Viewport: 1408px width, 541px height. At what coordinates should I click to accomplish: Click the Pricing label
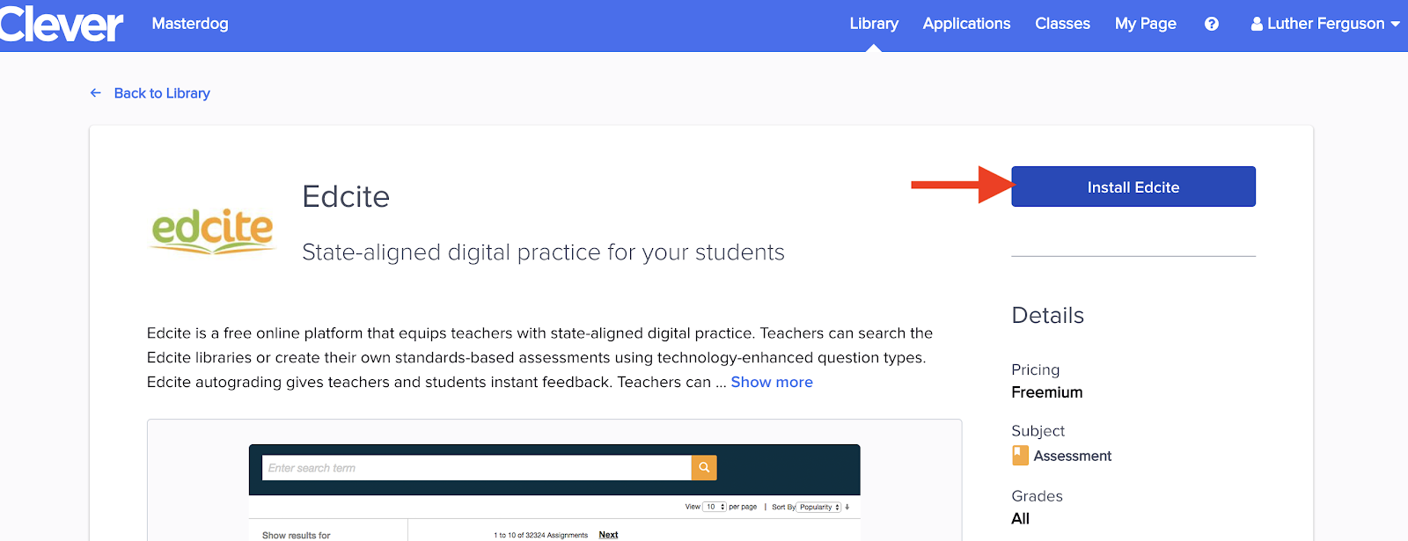click(1036, 369)
